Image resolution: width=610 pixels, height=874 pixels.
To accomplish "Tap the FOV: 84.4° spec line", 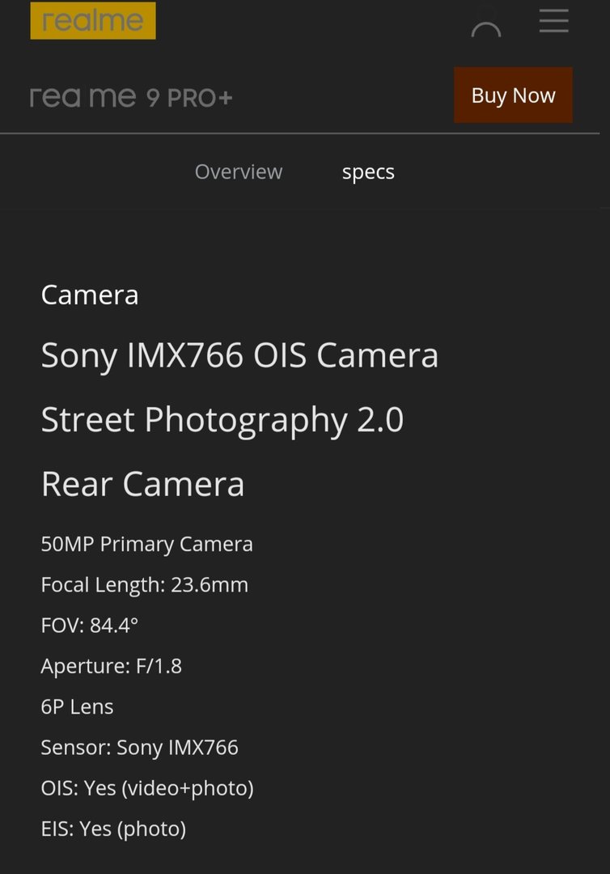I will click(89, 626).
